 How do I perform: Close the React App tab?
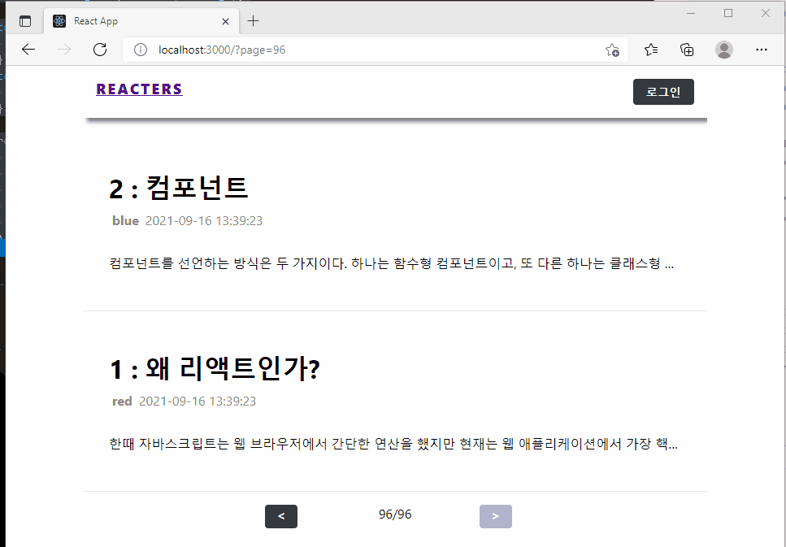pyautogui.click(x=226, y=22)
